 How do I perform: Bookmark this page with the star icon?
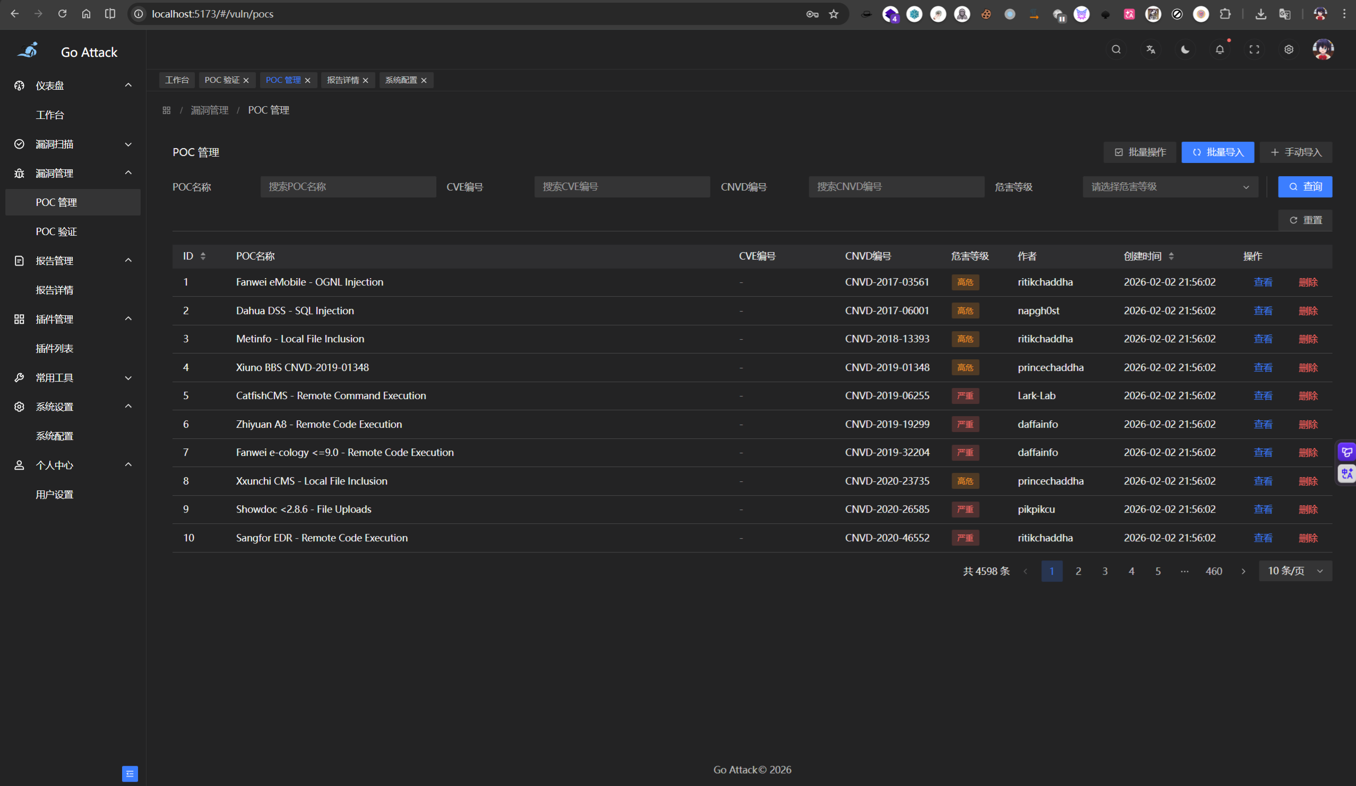[834, 14]
